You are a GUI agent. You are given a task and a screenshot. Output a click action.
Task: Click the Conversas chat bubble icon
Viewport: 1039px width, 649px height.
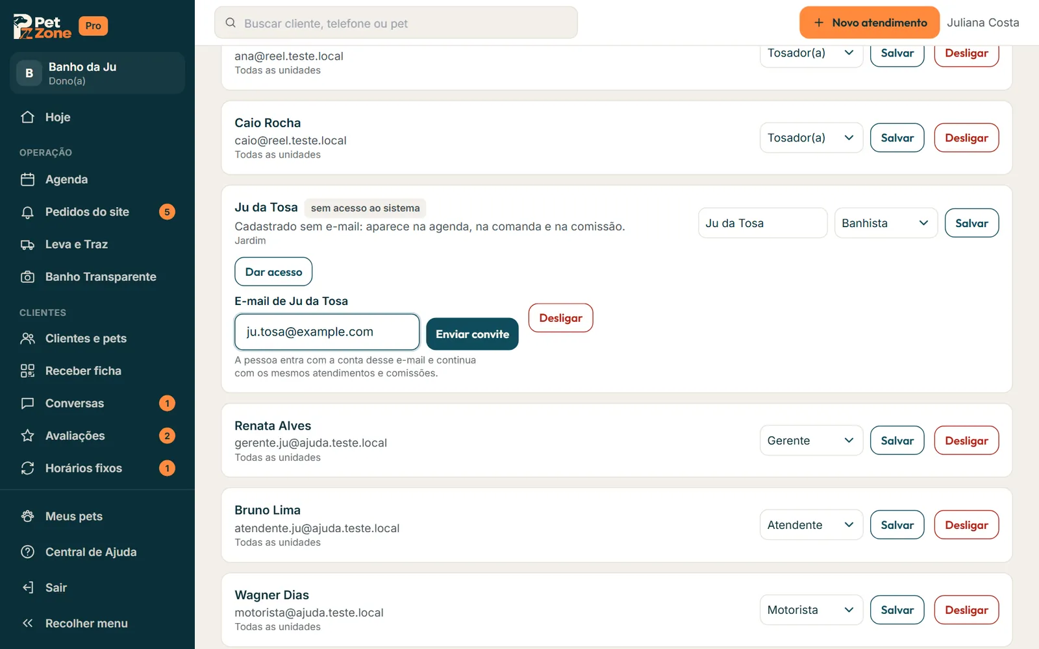pos(27,403)
